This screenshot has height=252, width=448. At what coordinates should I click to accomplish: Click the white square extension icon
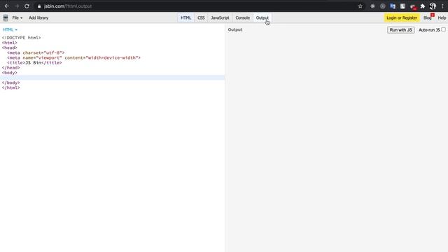coord(402,6)
